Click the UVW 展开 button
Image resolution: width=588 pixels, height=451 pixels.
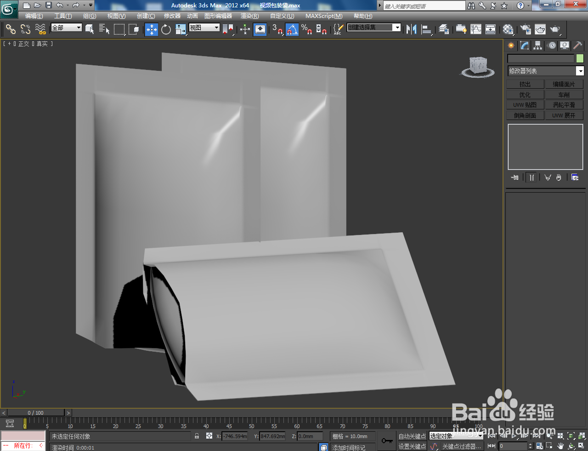point(564,115)
